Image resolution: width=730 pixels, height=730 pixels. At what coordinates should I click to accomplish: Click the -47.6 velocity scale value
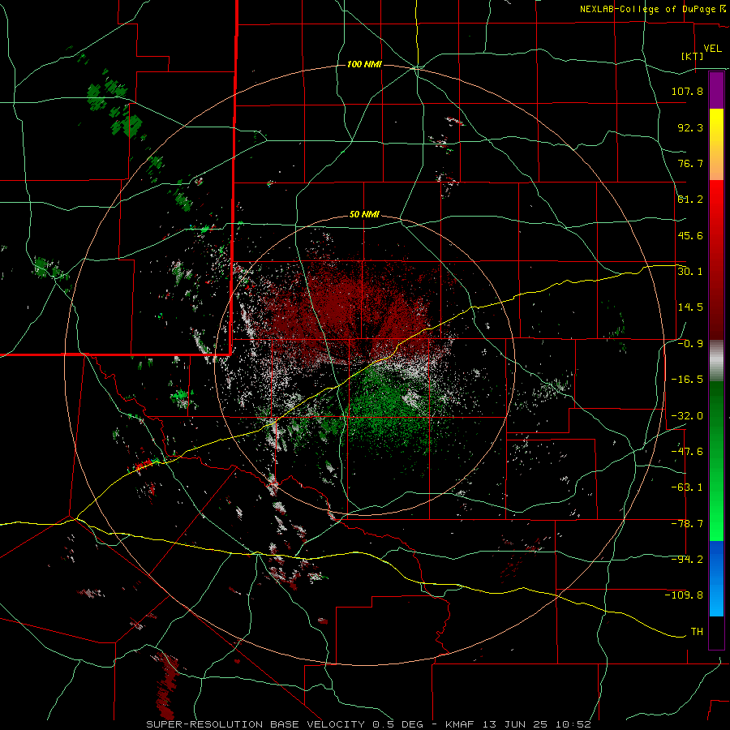pos(687,452)
